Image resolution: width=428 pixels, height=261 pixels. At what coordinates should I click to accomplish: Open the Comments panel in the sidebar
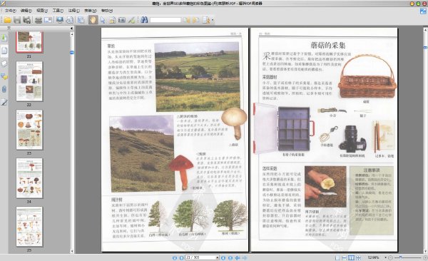pos(4,76)
